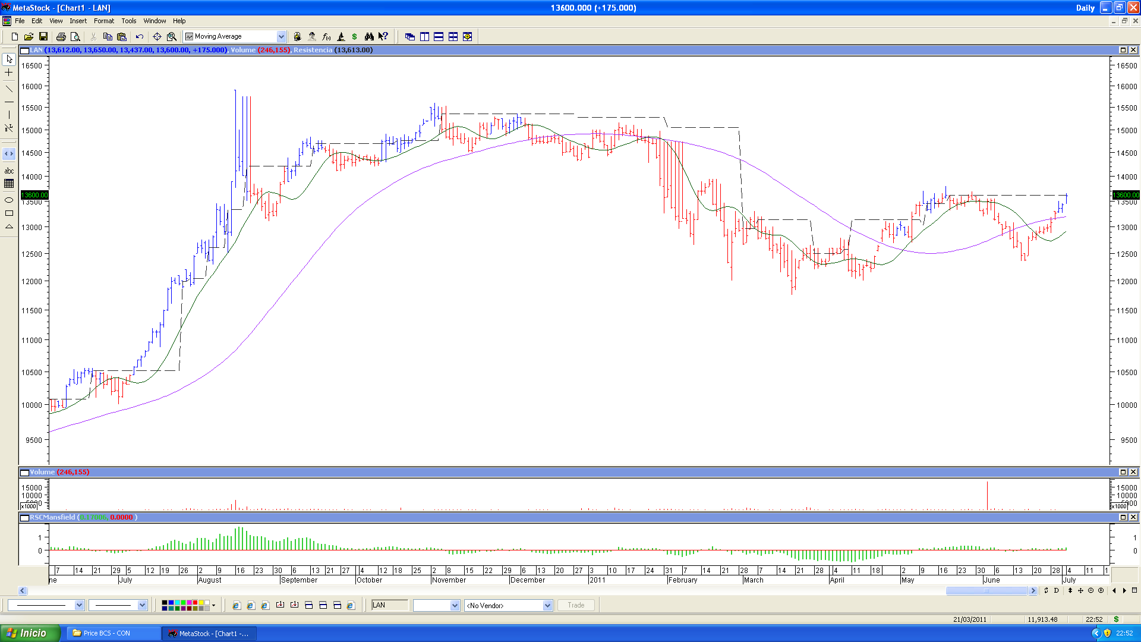Viewport: 1141px width, 642px height.
Task: Open the binoculars search tool
Action: [369, 37]
